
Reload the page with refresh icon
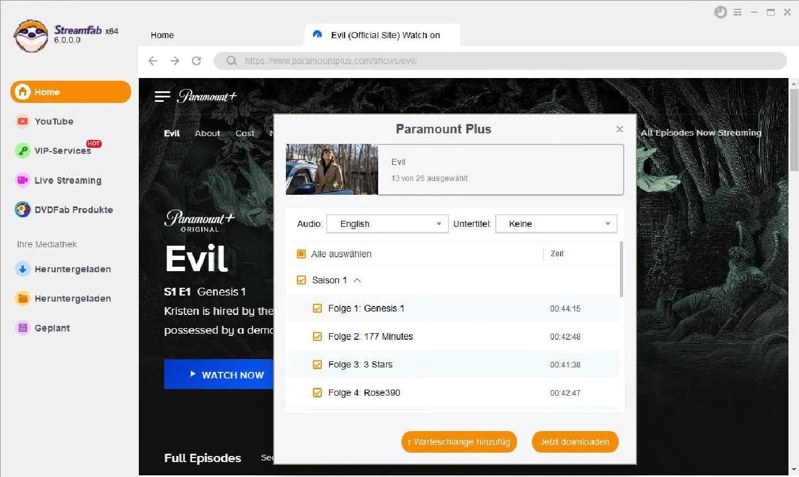pyautogui.click(x=196, y=61)
